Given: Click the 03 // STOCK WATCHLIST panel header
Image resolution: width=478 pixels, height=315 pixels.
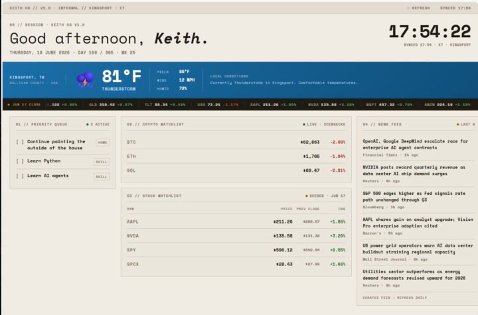Looking at the screenshot, I should (154, 196).
